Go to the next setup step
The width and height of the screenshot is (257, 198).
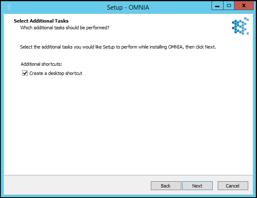[197, 186]
